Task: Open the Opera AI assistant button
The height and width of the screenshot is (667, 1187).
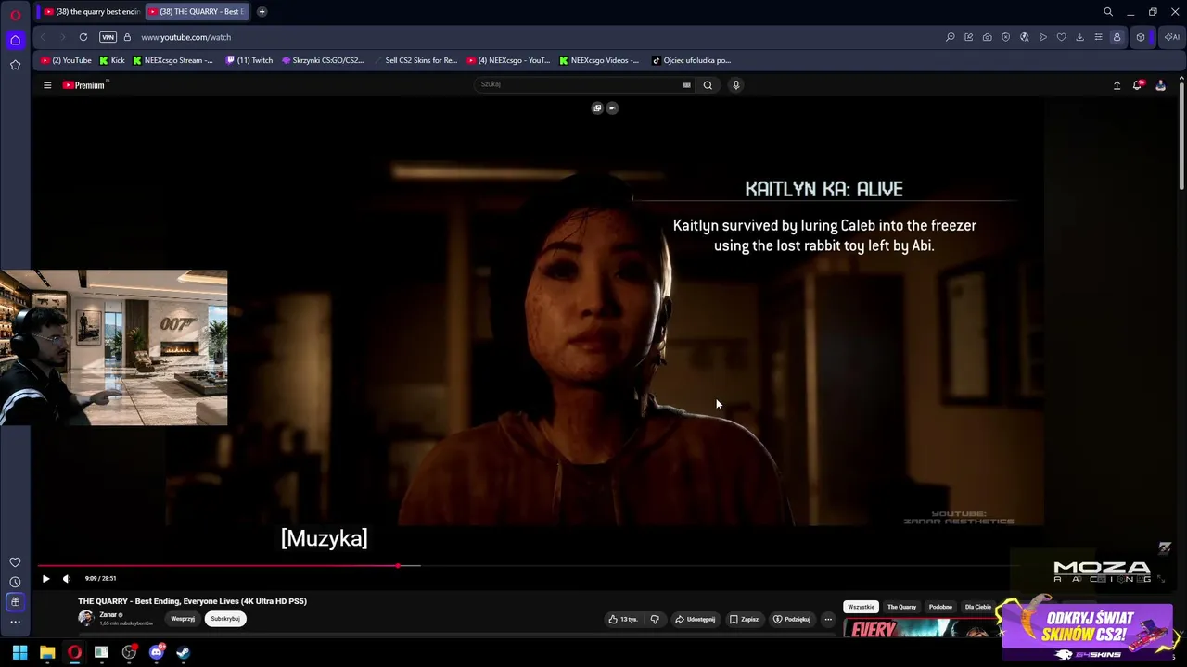Action: (x=1172, y=37)
